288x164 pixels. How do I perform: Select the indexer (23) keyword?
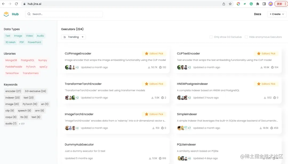tap(13, 98)
